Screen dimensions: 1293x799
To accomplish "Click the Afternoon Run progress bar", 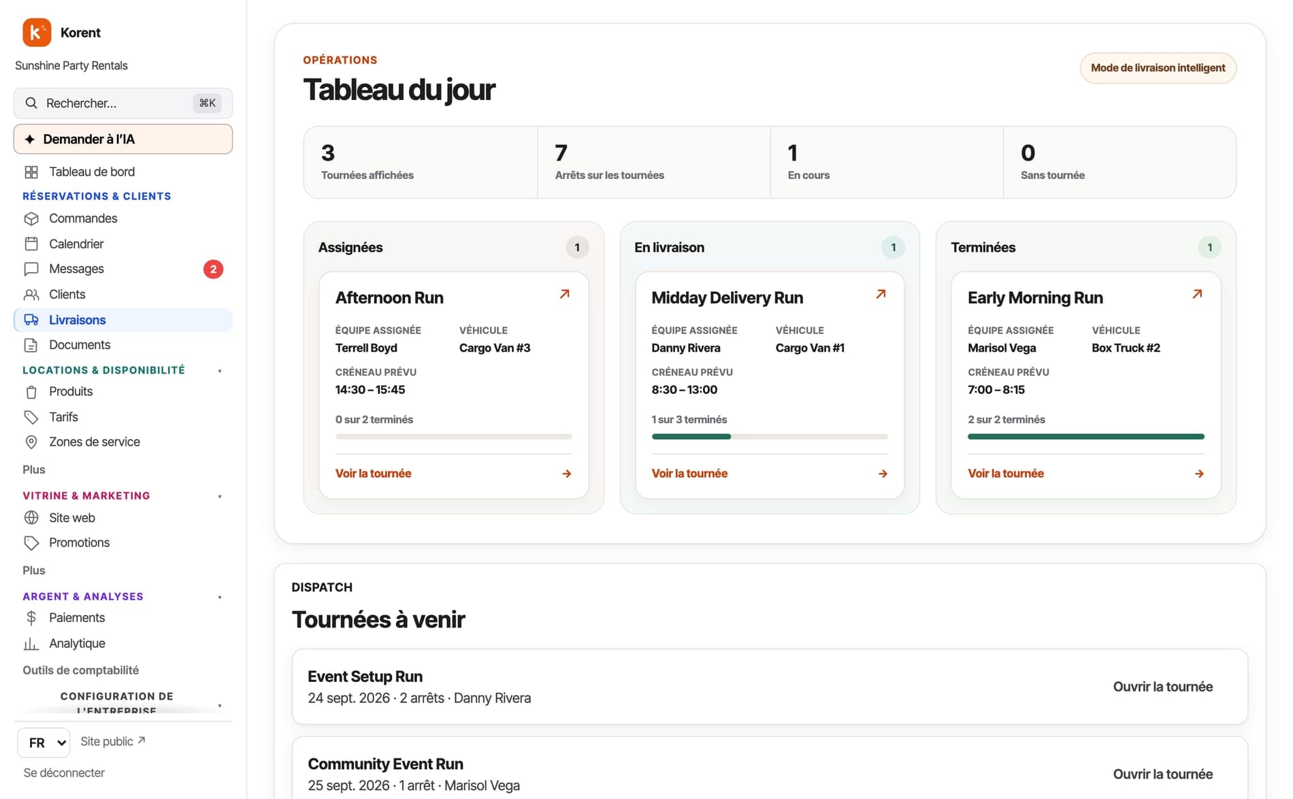I will [x=454, y=436].
